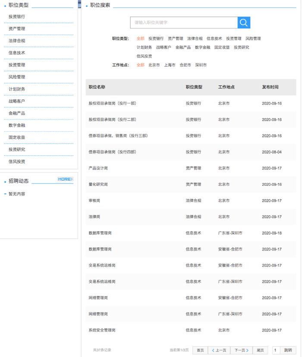Click the blue search magnifier button

244,22
